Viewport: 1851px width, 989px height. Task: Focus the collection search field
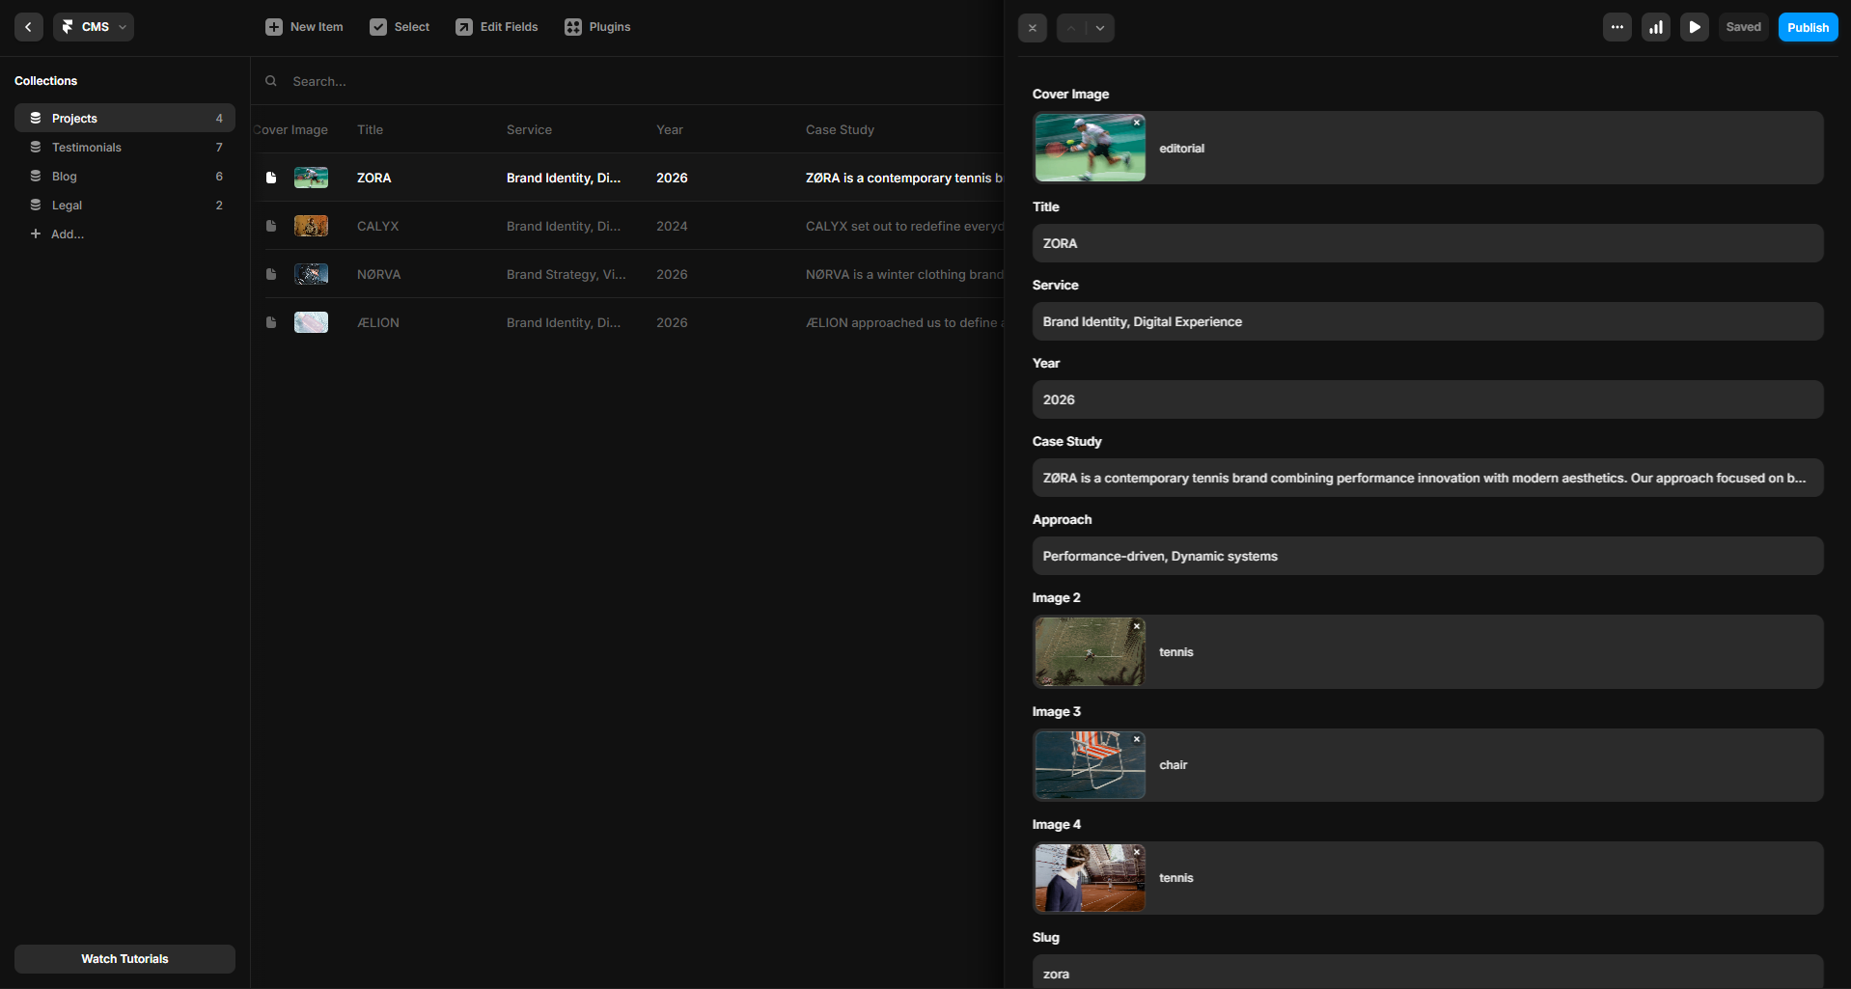[627, 81]
